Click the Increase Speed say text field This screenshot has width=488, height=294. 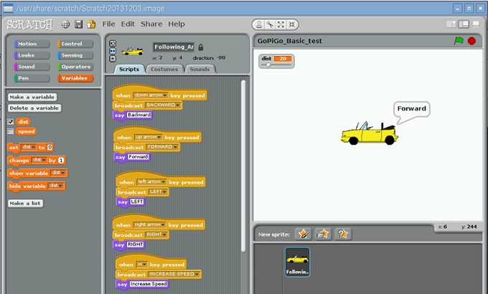149,284
